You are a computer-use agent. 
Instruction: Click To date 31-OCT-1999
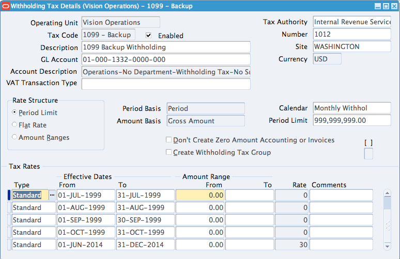(145, 232)
